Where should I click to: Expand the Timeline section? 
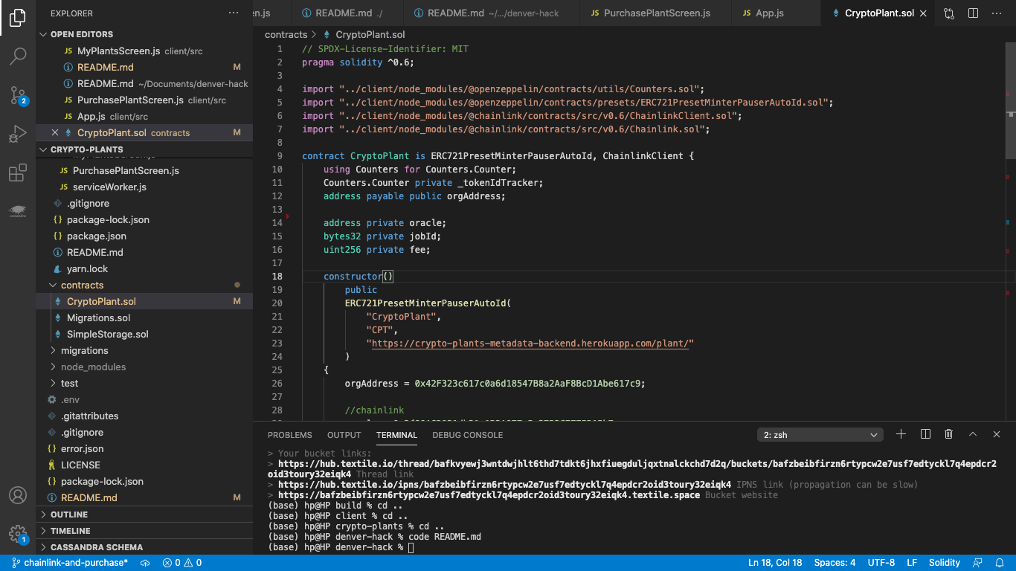coord(144,531)
